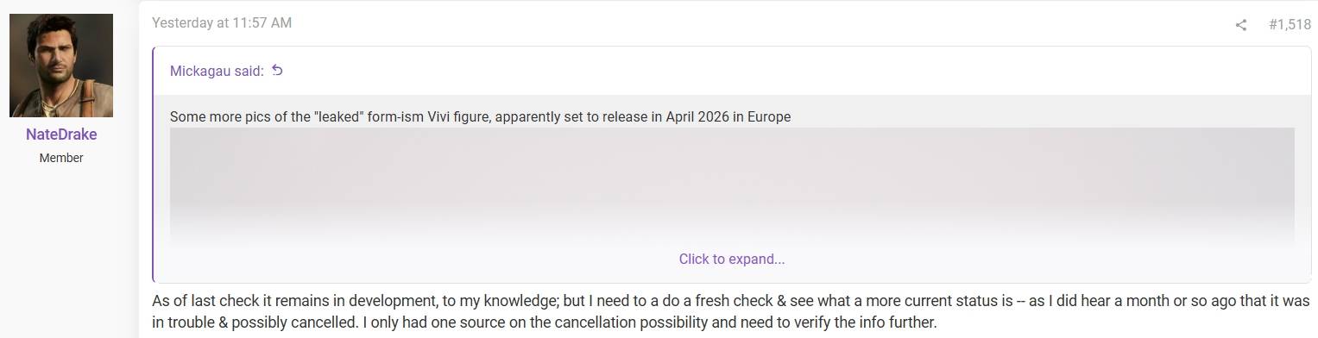This screenshot has height=338, width=1318.
Task: Click the word 'leaked' in the quoted text
Action: [341, 116]
